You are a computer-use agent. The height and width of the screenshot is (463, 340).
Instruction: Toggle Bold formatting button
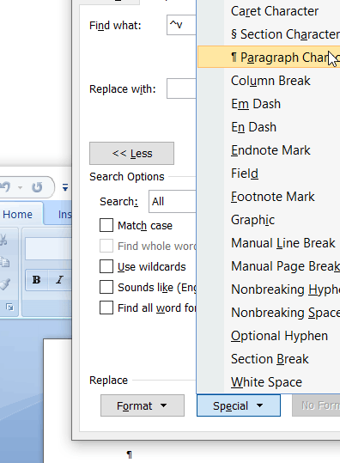(37, 280)
